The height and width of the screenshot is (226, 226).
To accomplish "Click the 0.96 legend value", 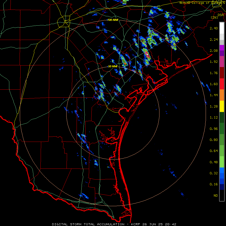I will pyautogui.click(x=214, y=129).
